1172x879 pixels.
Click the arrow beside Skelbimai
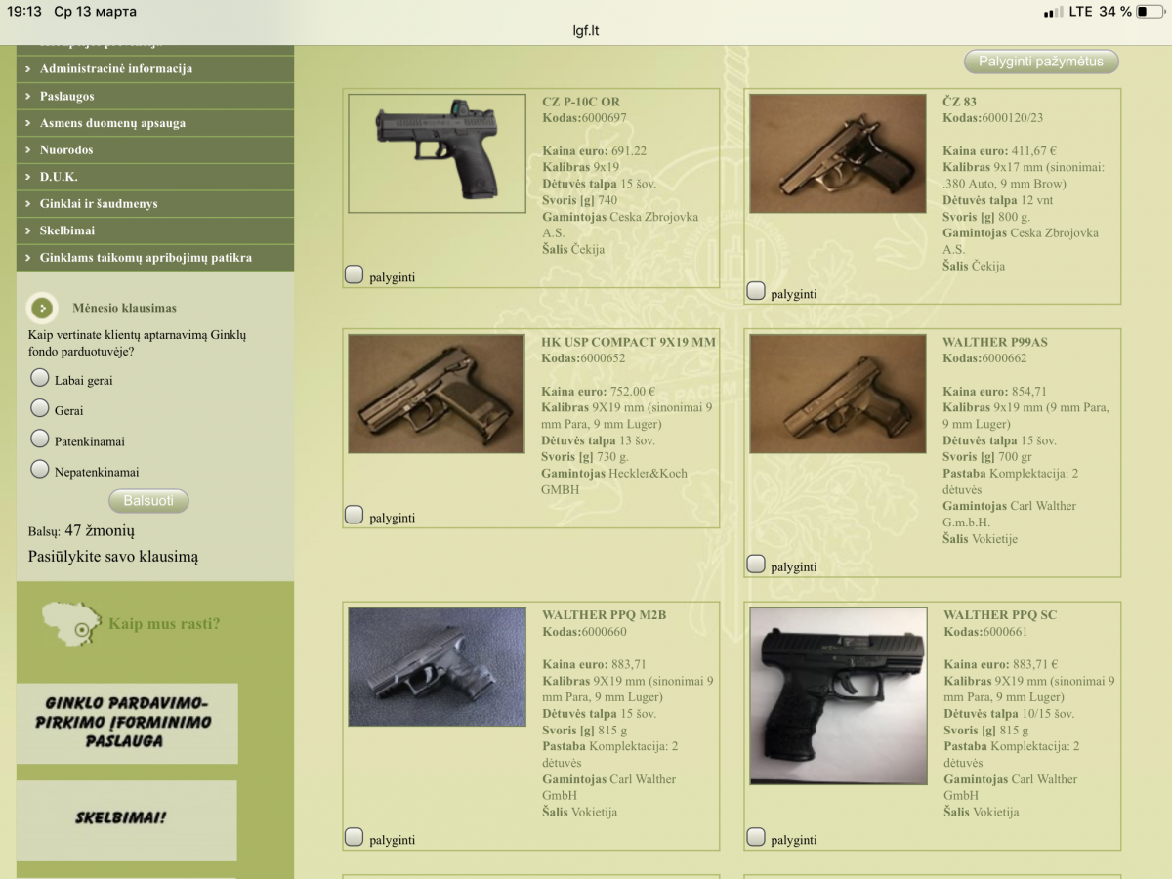pos(28,230)
